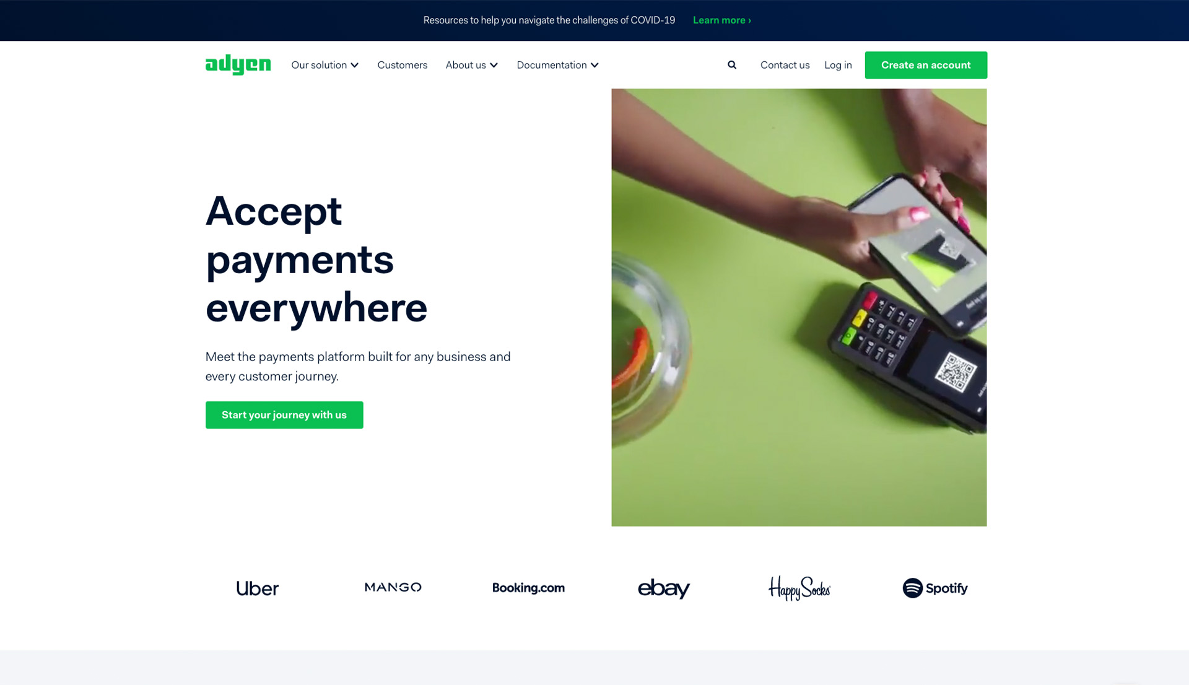Click the Adyen logo icon
The image size is (1189, 685).
pos(238,64)
